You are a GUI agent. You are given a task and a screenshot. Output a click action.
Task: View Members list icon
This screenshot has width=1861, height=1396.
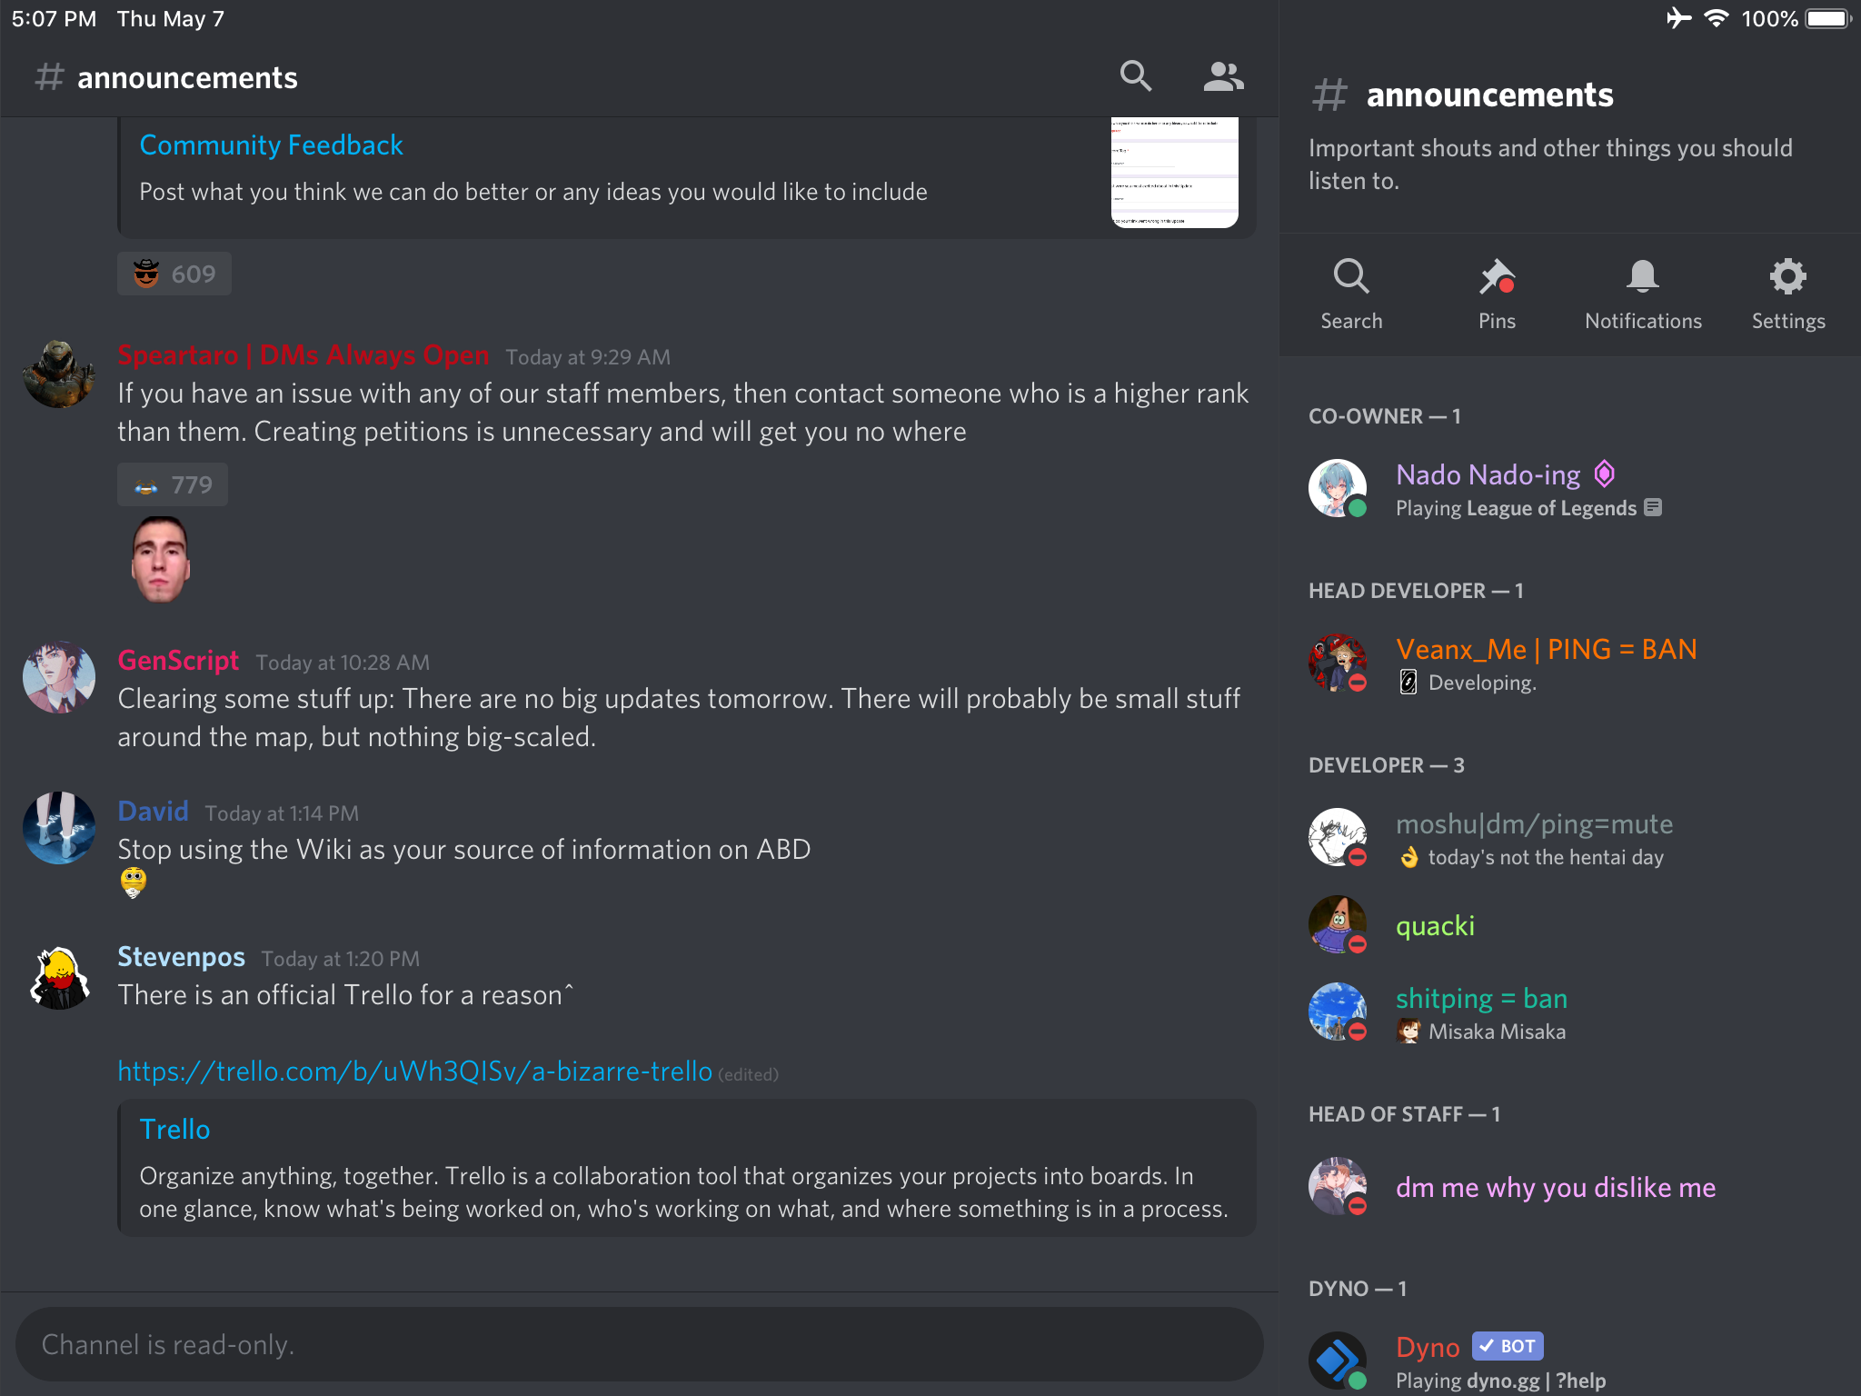(x=1222, y=78)
